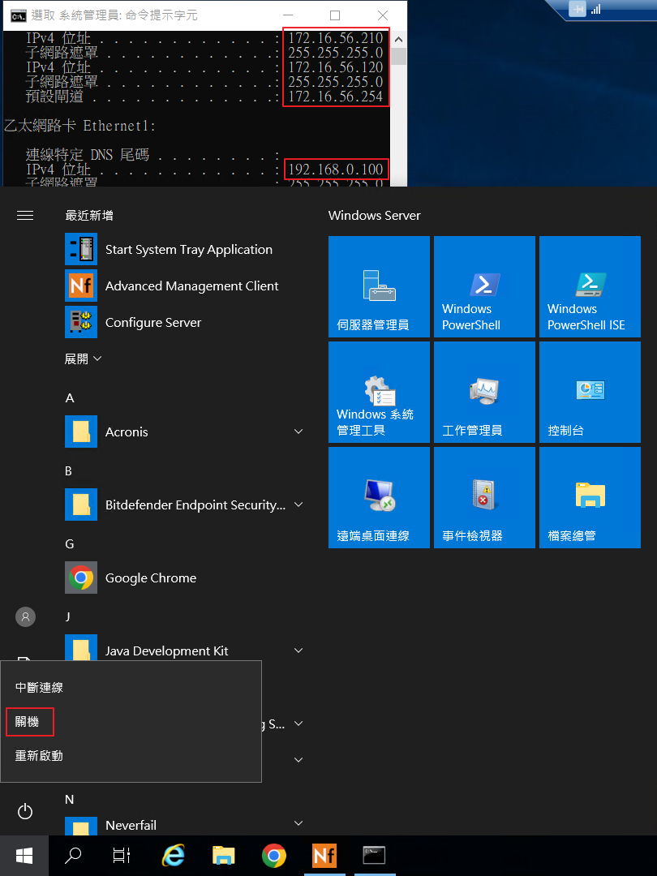657x876 pixels.
Task: Jump to letter G section header
Action: 69,544
